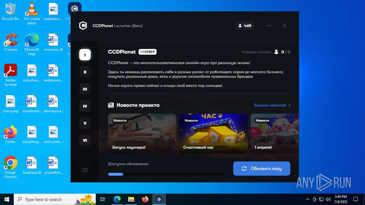Screen dimensions: 365x205
Task: Click the volume icon in the system tray
Action: 328,199
